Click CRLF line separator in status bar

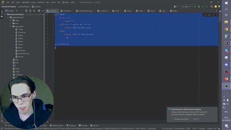188,129
